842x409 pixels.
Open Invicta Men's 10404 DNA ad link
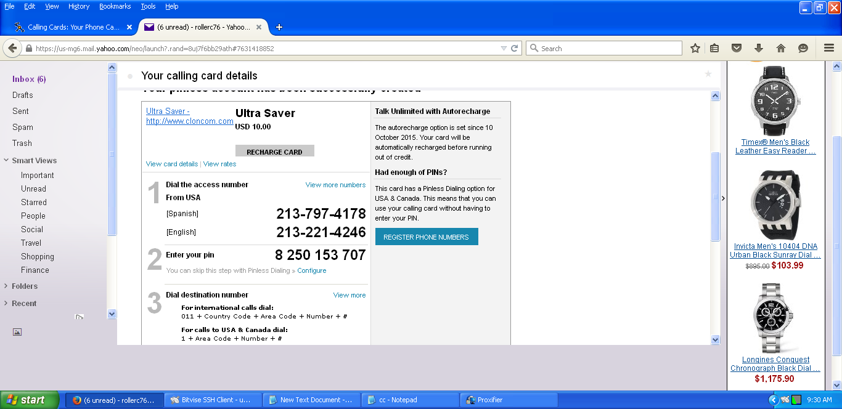click(x=775, y=250)
